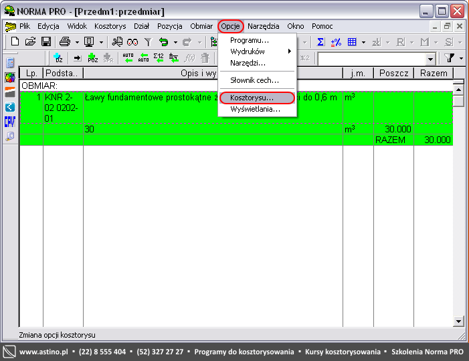
Task: Click the scrollbar down arrow
Action: (458, 322)
